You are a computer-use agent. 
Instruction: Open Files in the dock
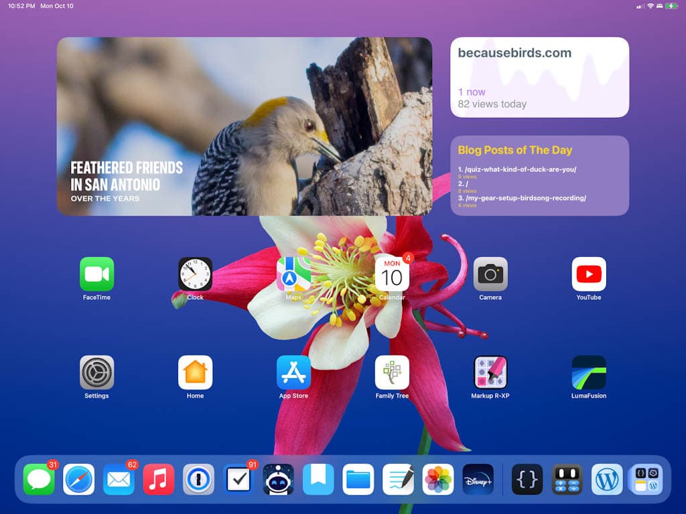coord(358,479)
